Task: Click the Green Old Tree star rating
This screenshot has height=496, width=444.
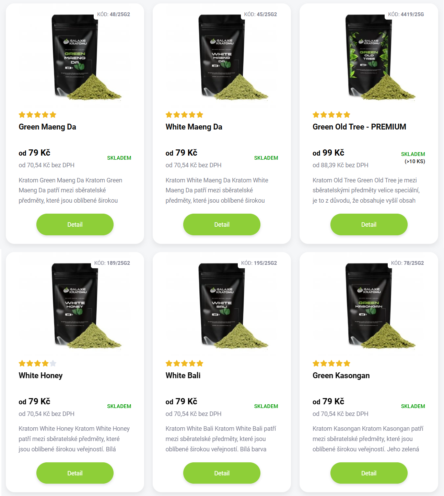Action: (x=331, y=115)
